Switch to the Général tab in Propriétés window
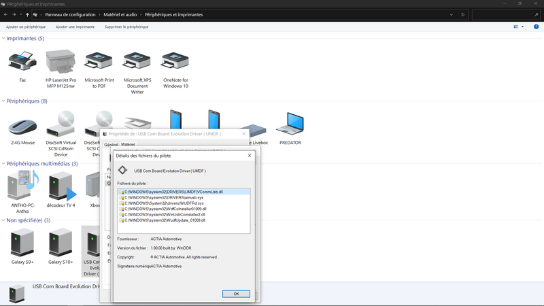The height and width of the screenshot is (306, 544). pyautogui.click(x=111, y=145)
